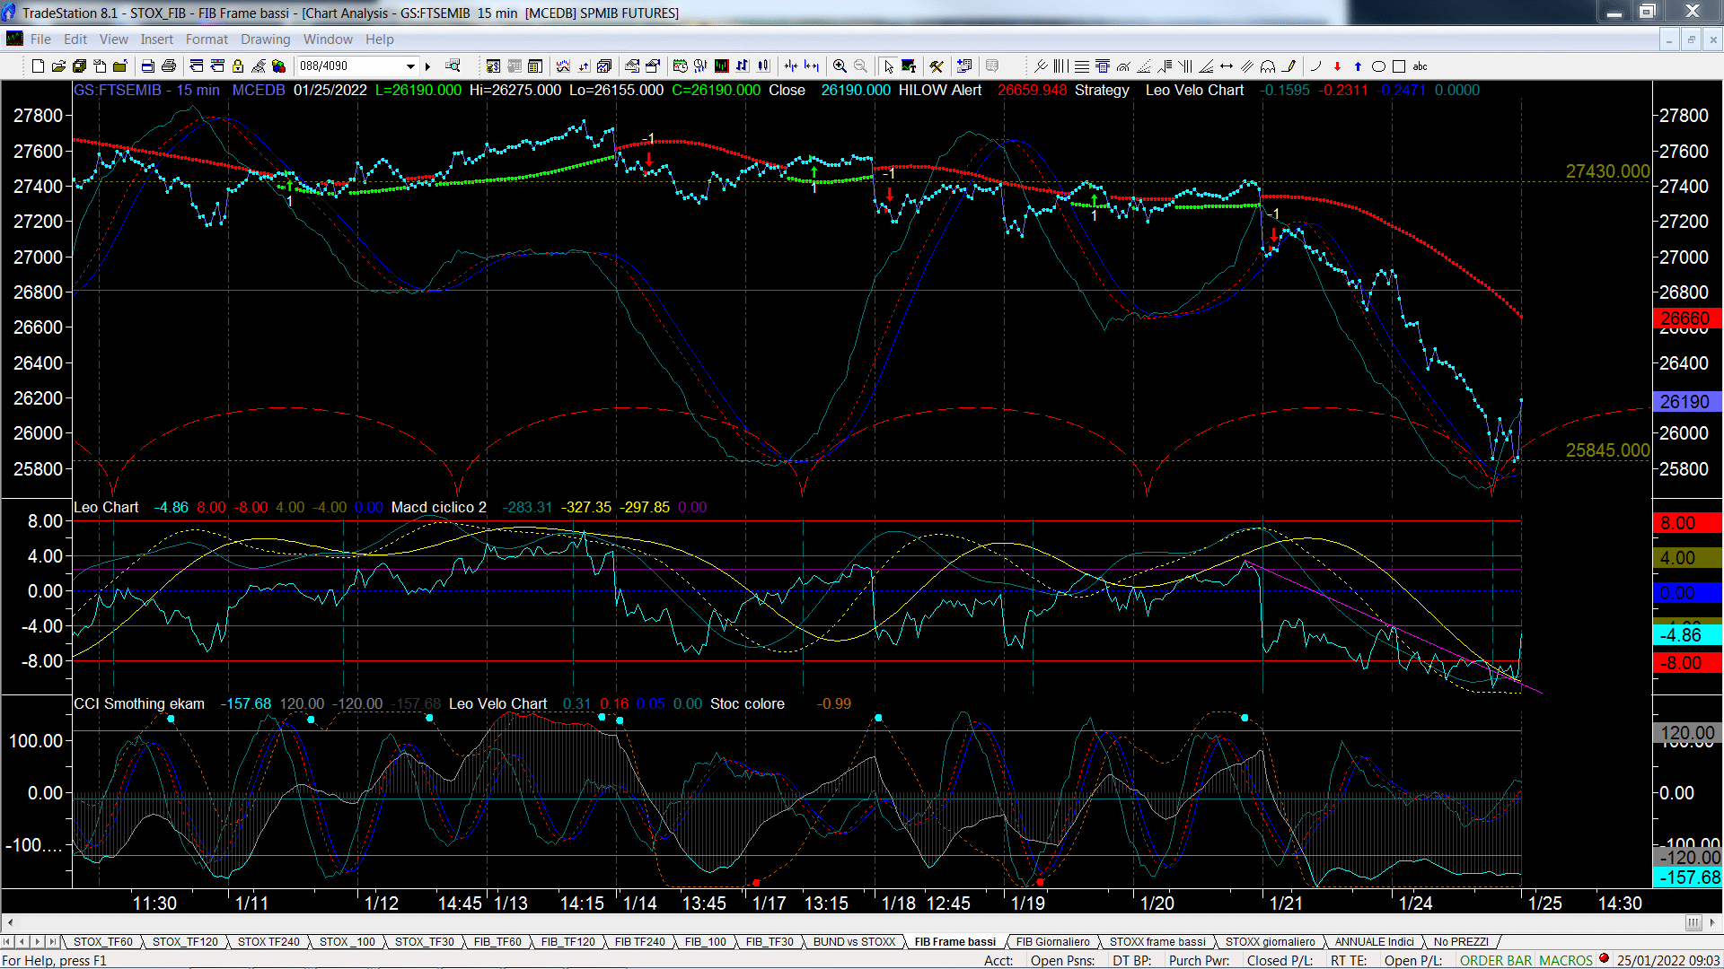
Task: Click the chart text tool icon
Action: point(909,66)
